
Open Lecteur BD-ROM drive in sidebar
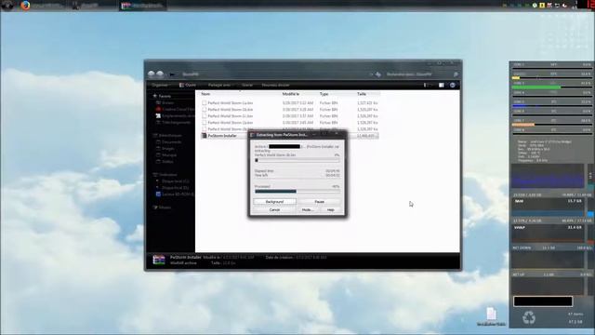pyautogui.click(x=175, y=194)
